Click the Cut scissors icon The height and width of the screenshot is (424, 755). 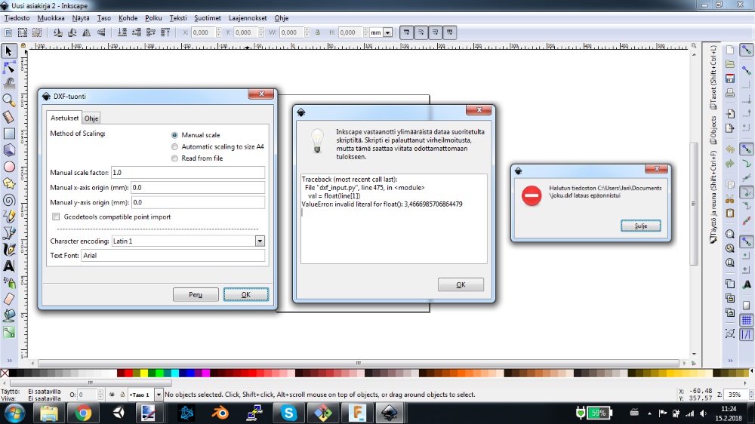coord(730,198)
